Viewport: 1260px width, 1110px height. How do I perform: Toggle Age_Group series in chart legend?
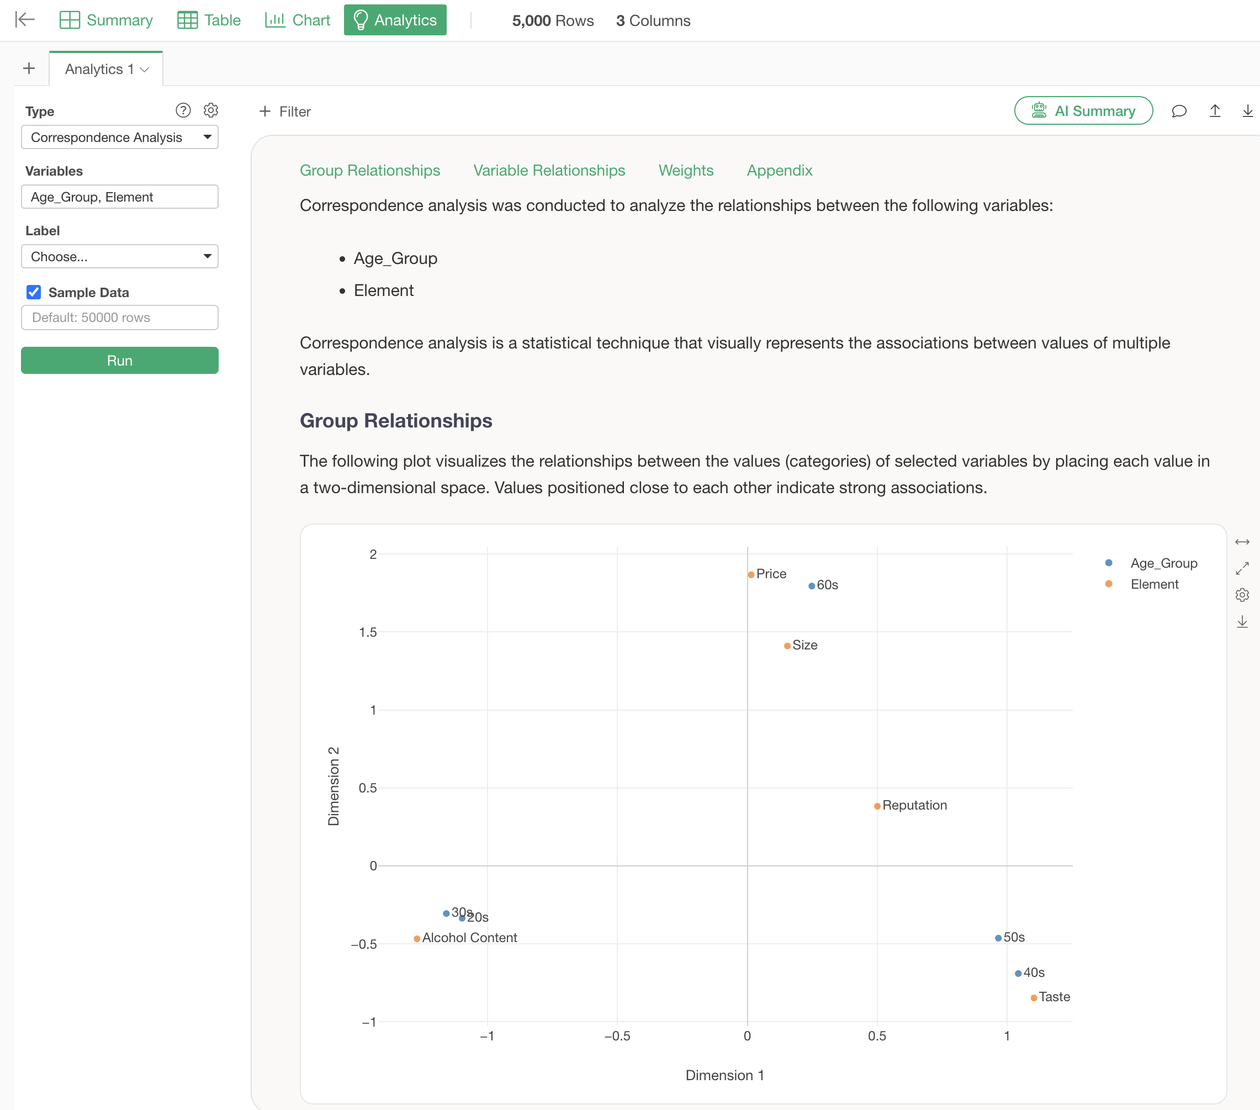point(1163,563)
